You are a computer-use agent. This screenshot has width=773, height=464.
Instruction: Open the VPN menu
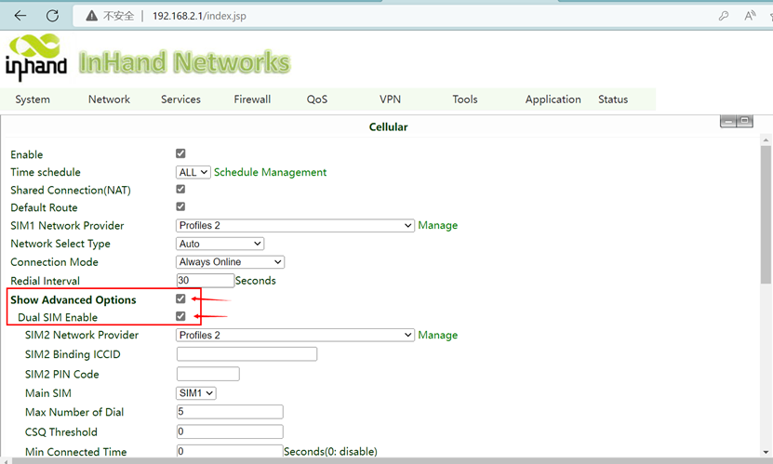(390, 99)
